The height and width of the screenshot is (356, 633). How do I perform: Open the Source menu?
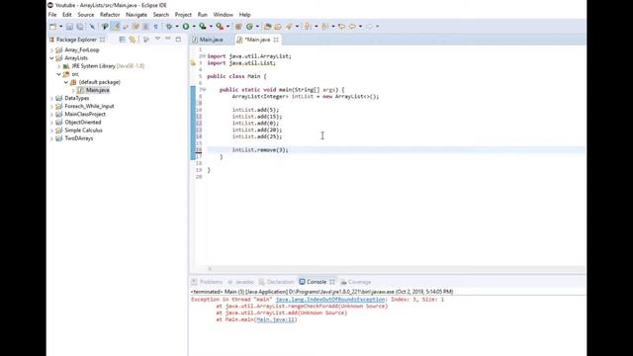[86, 15]
